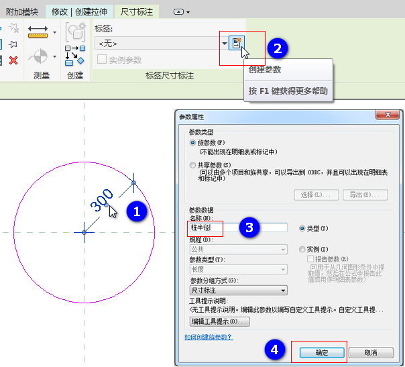The image size is (405, 367).
Task: Expand the measure tool dropdown arrow
Action: pos(54,56)
